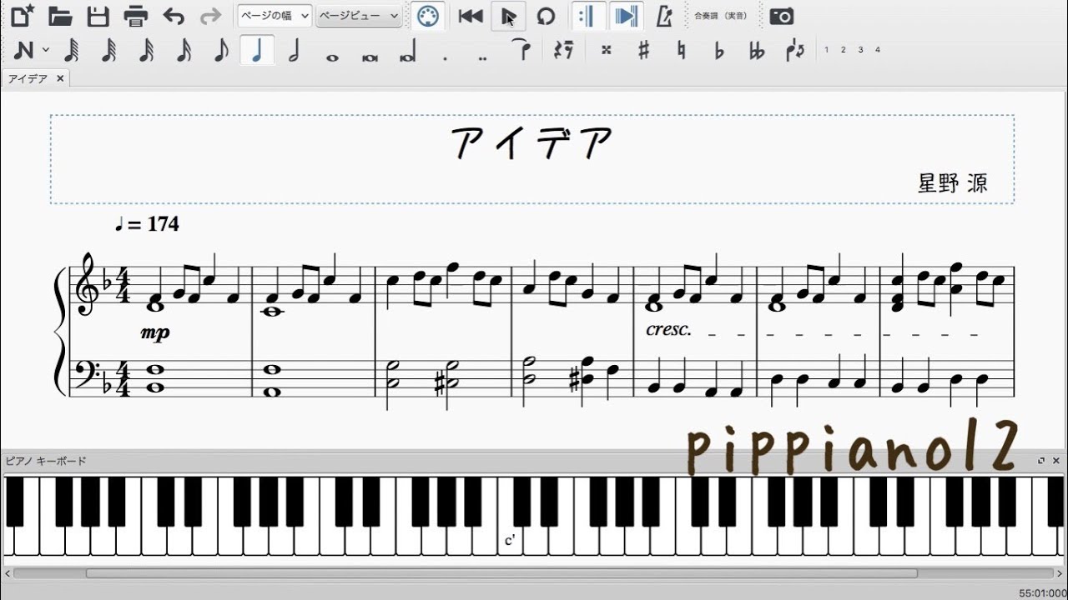Select 64th note duration
Image resolution: width=1068 pixels, height=600 pixels.
pos(108,51)
